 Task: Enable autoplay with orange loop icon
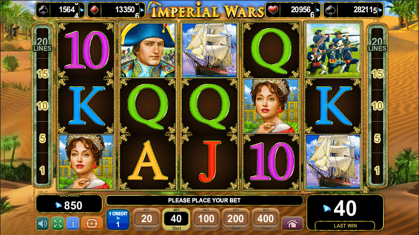(x=92, y=223)
